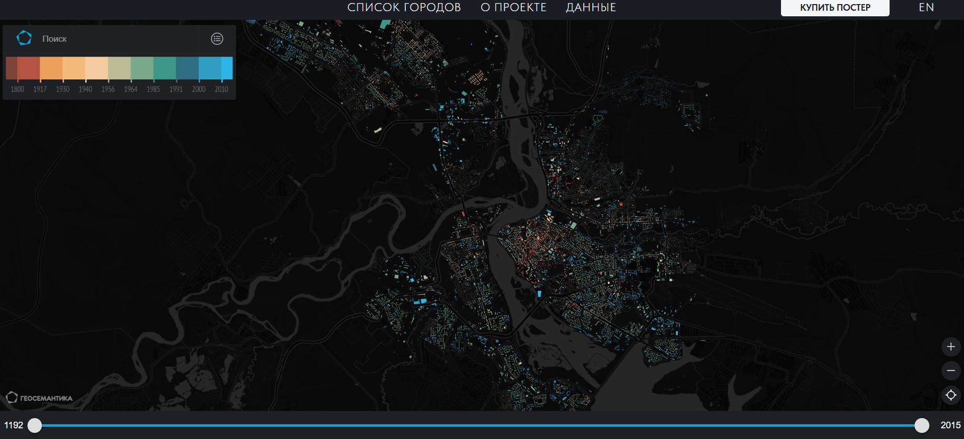
Task: Focus the Поиск search field
Action: pos(117,39)
